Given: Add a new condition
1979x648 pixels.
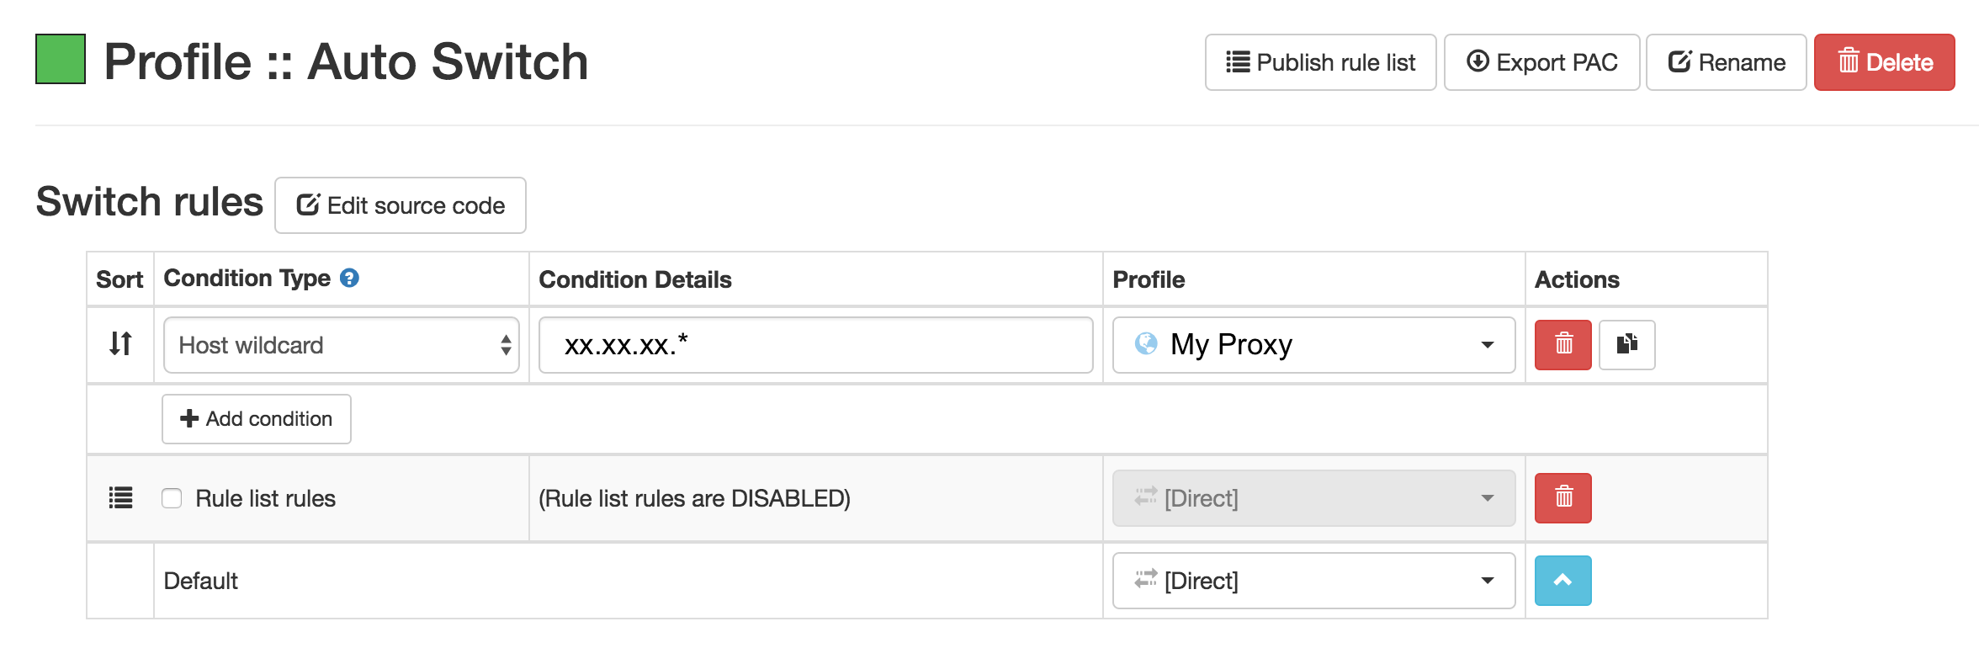Looking at the screenshot, I should (x=257, y=419).
